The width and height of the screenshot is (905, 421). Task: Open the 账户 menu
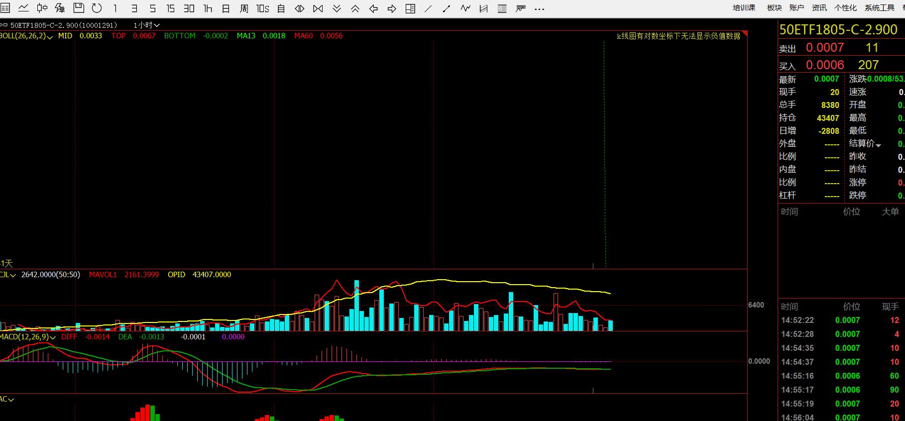tap(796, 7)
